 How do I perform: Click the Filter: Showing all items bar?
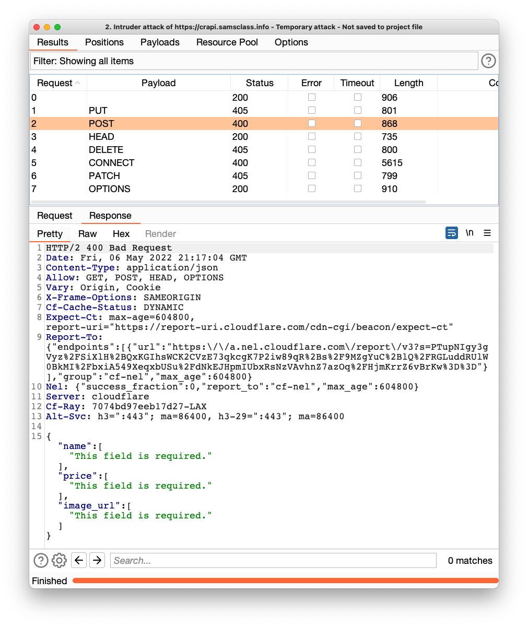click(254, 61)
